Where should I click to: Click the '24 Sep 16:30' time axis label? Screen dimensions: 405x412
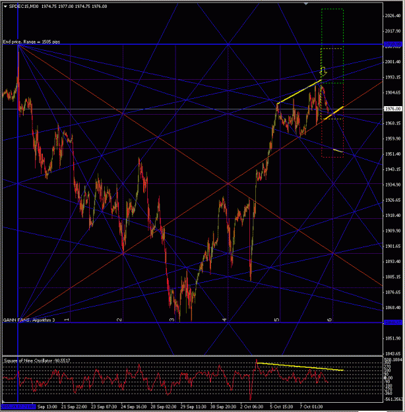click(134, 407)
